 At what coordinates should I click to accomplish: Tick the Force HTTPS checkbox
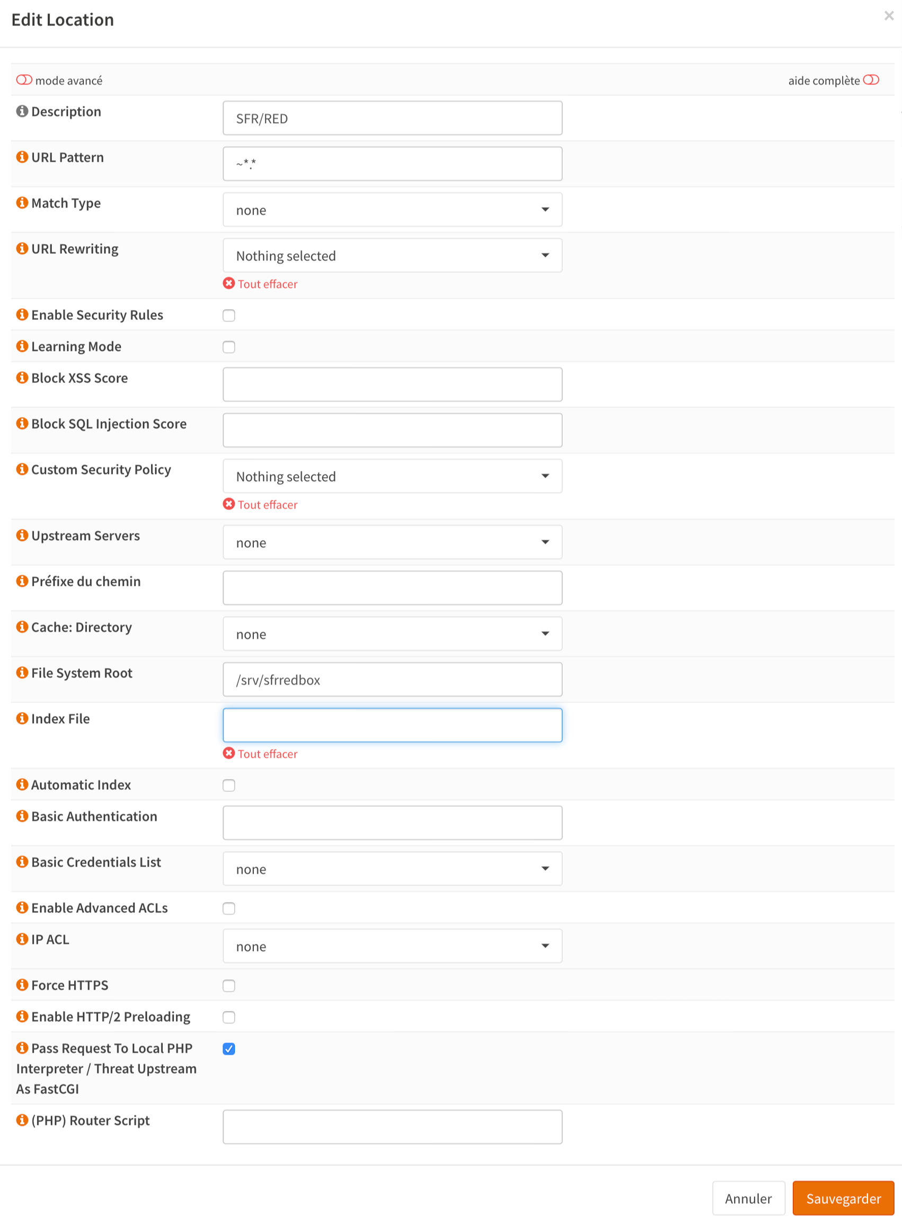point(229,986)
